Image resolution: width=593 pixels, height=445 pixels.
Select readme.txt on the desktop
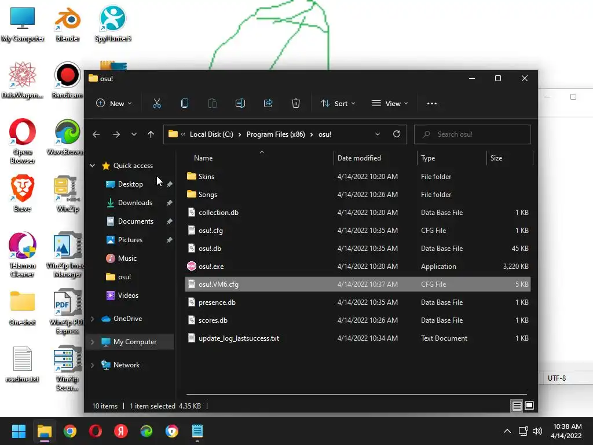[23, 364]
